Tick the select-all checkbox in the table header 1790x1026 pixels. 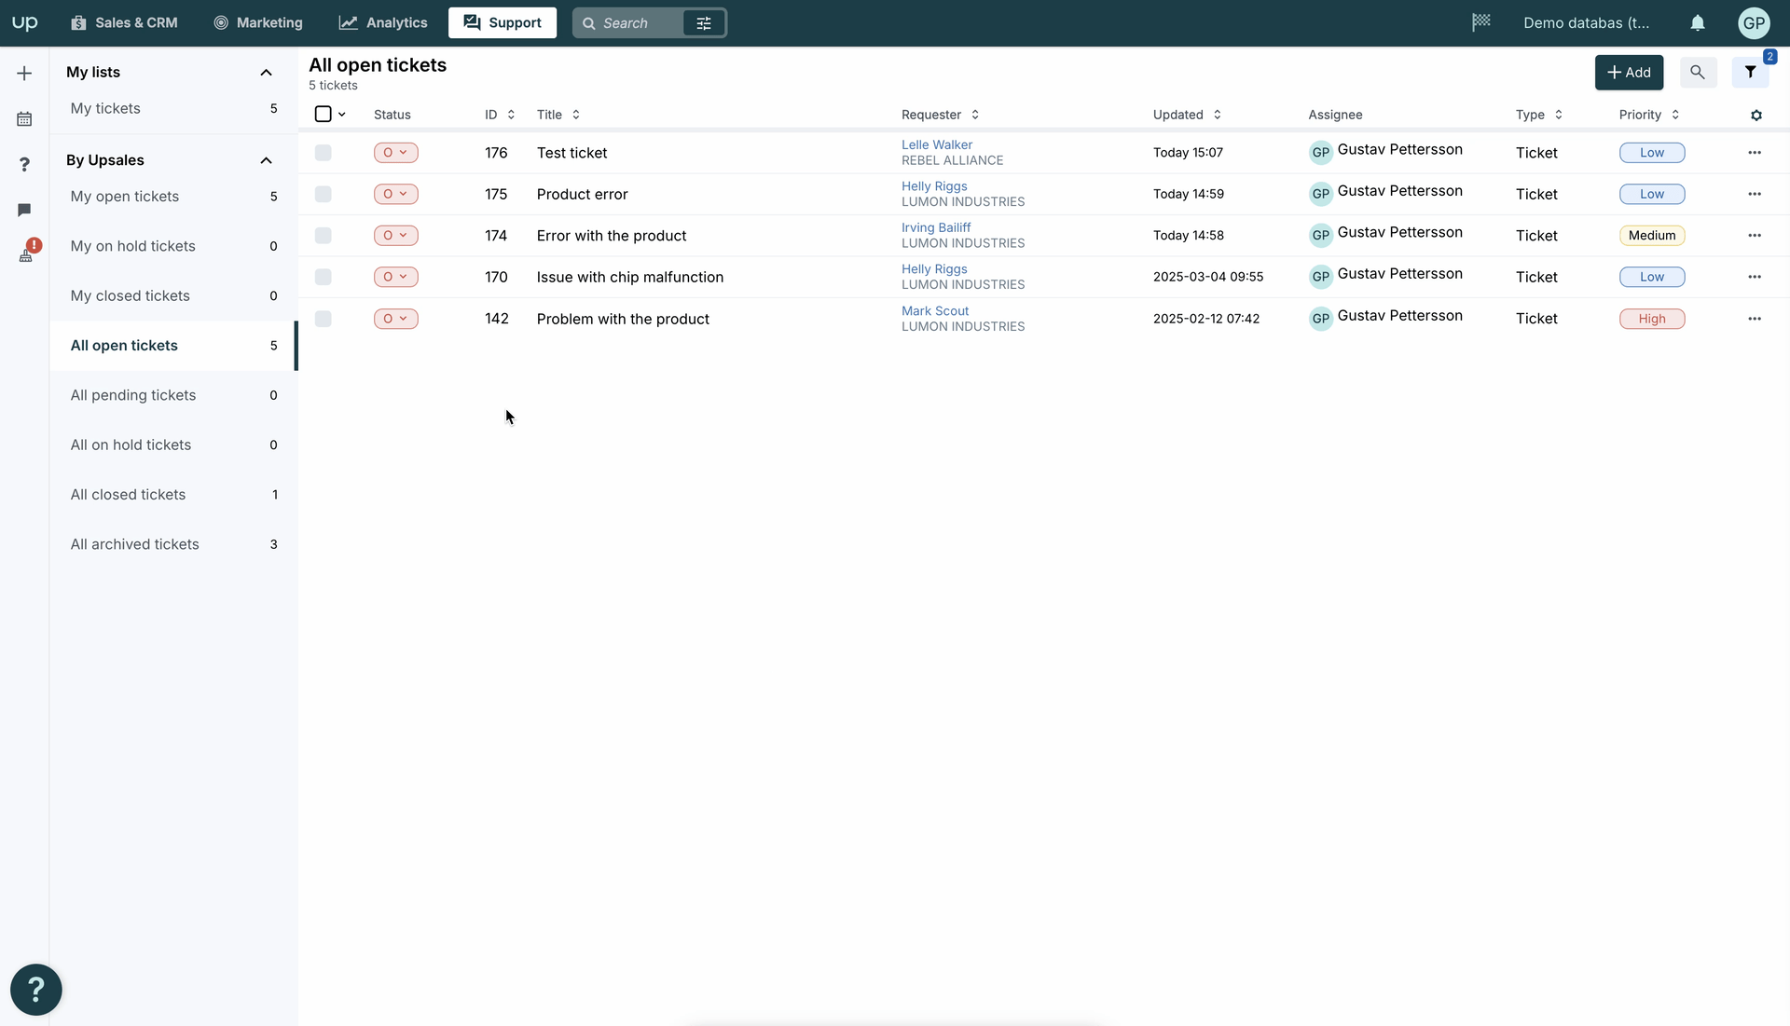pos(324,114)
